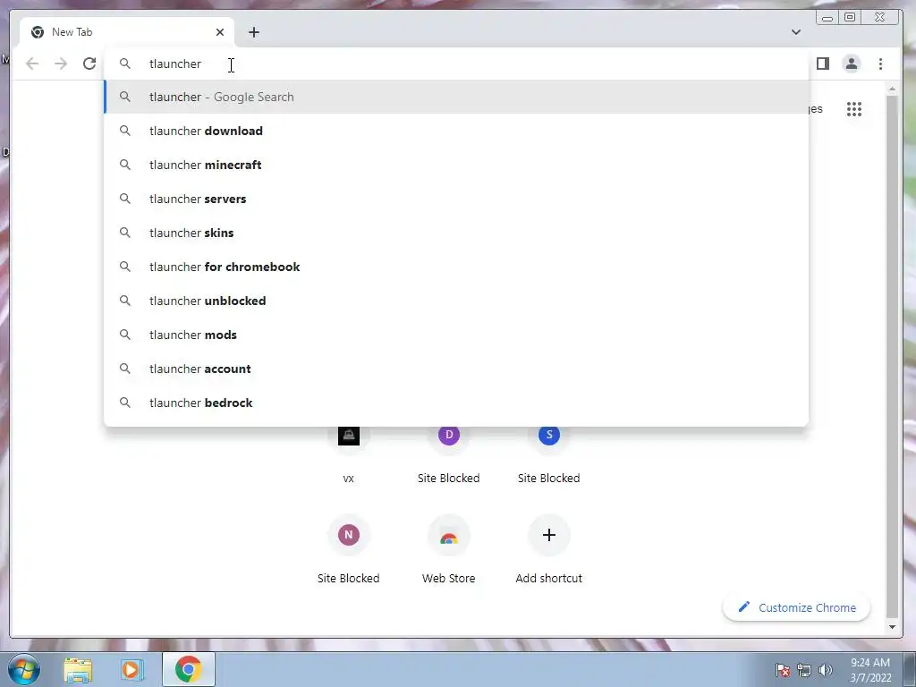The width and height of the screenshot is (916, 687).
Task: Open the Google apps grid
Action: 854,109
